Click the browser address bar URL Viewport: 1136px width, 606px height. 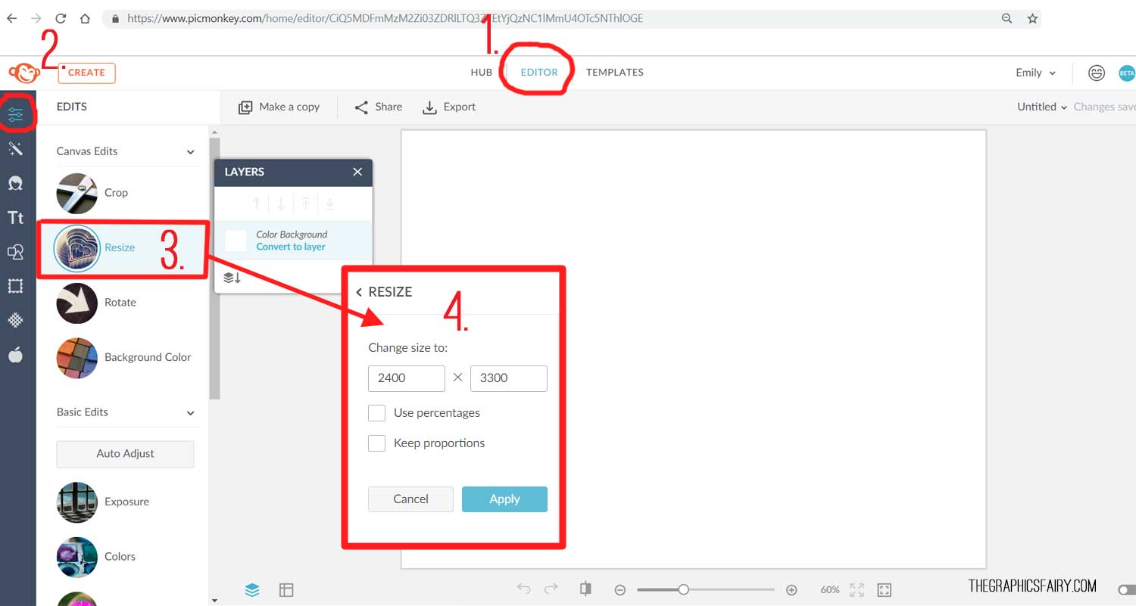385,18
